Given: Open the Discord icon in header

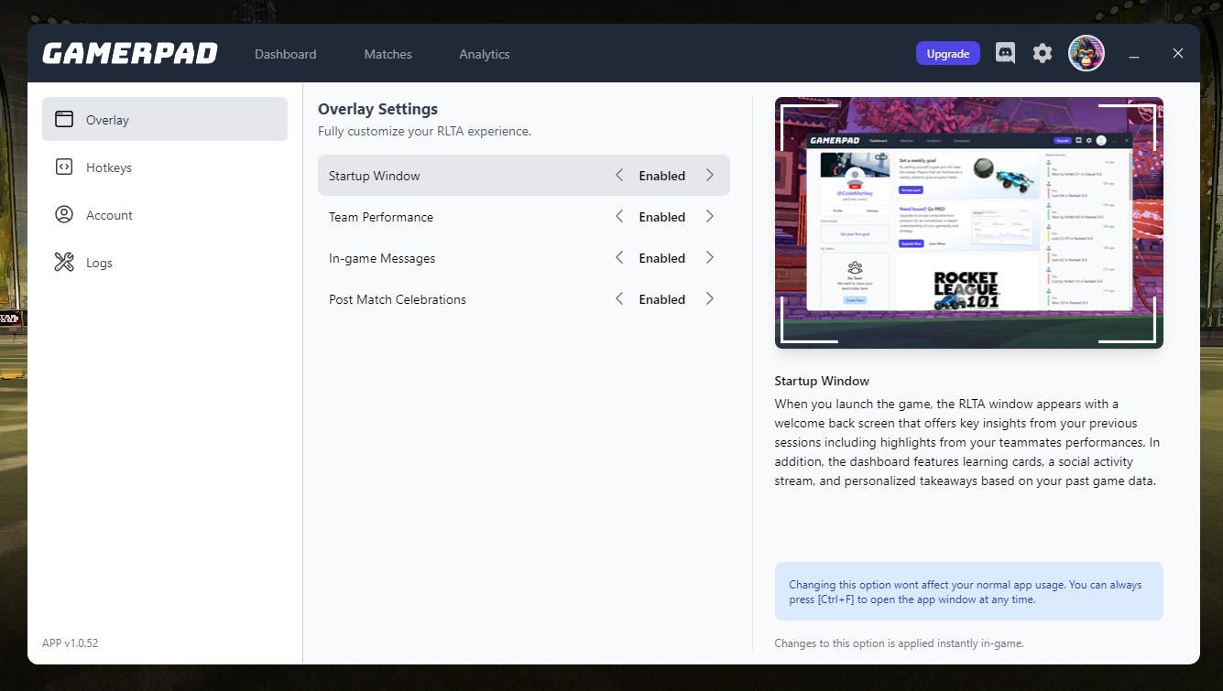Looking at the screenshot, I should [1005, 53].
